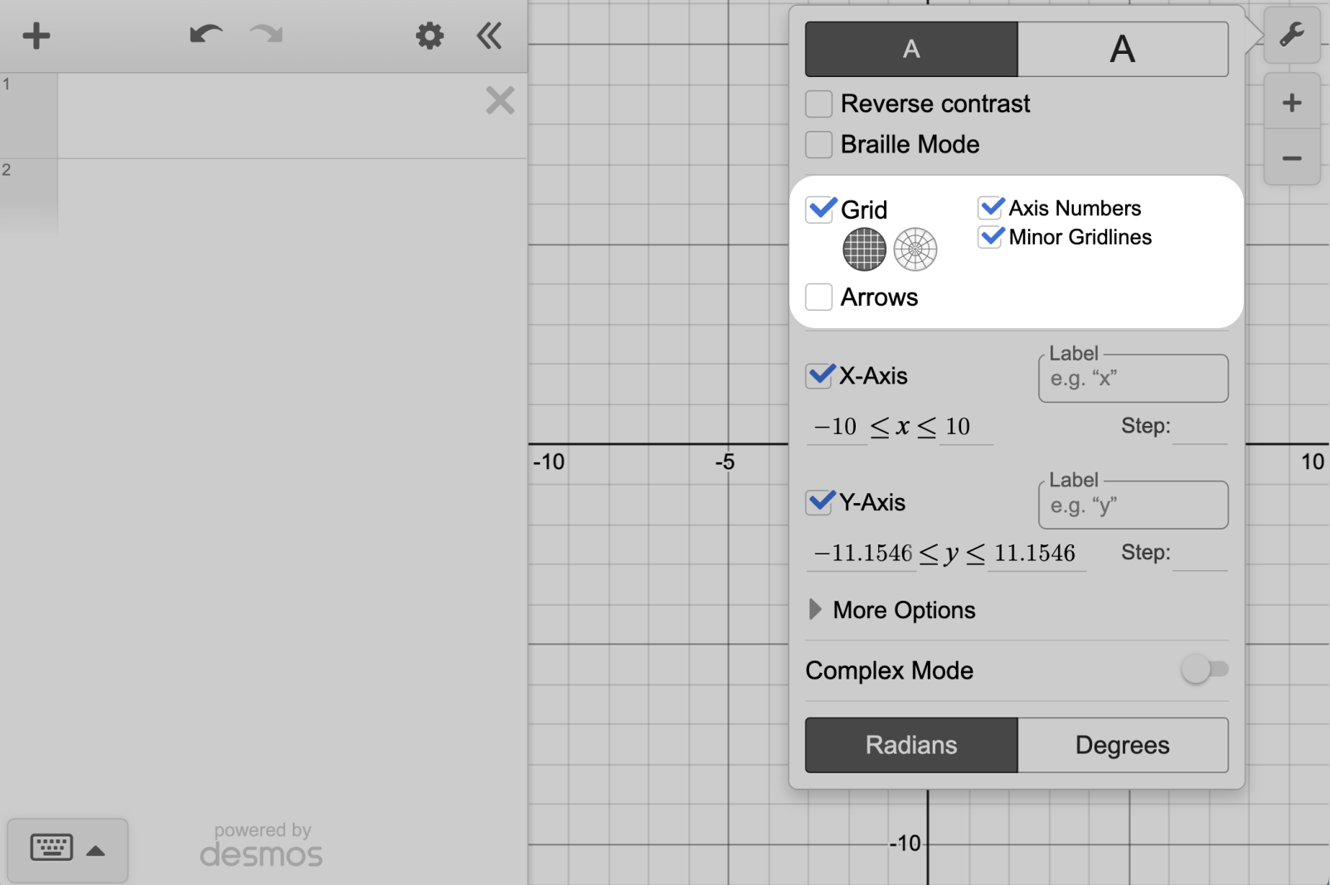Image resolution: width=1330 pixels, height=885 pixels.
Task: Zoom out on the graph
Action: [1292, 157]
